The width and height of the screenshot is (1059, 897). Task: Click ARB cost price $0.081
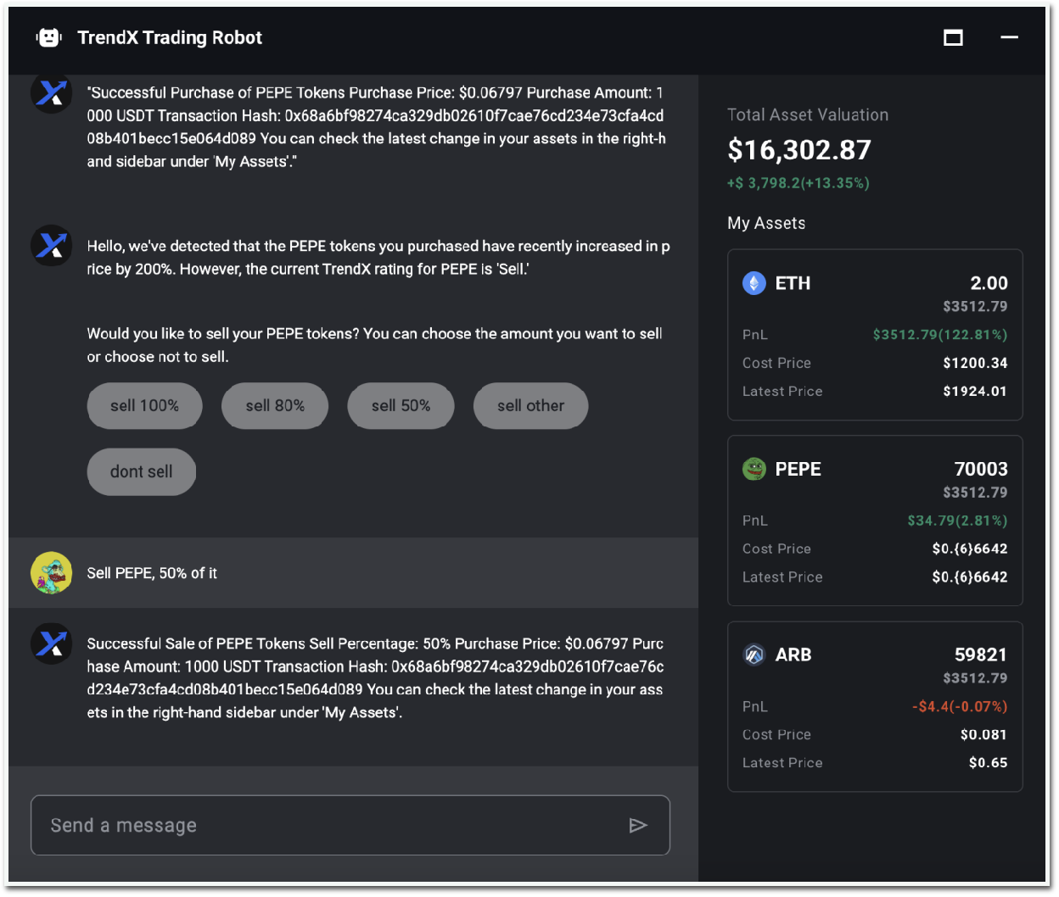(983, 735)
